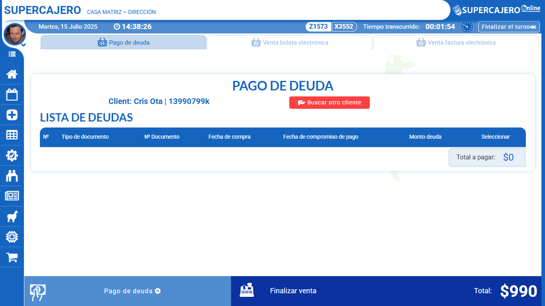Screen dimensions: 545x306
Task: Click the 14:38:26 current time display
Action: 136,27
